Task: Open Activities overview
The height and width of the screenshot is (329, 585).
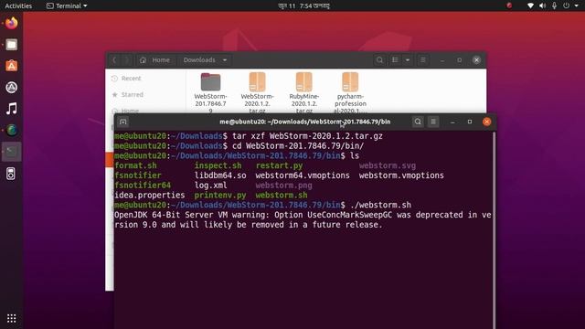Action: point(18,5)
